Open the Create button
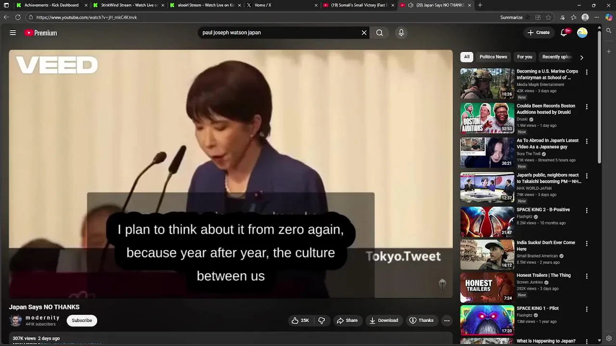 (x=539, y=33)
